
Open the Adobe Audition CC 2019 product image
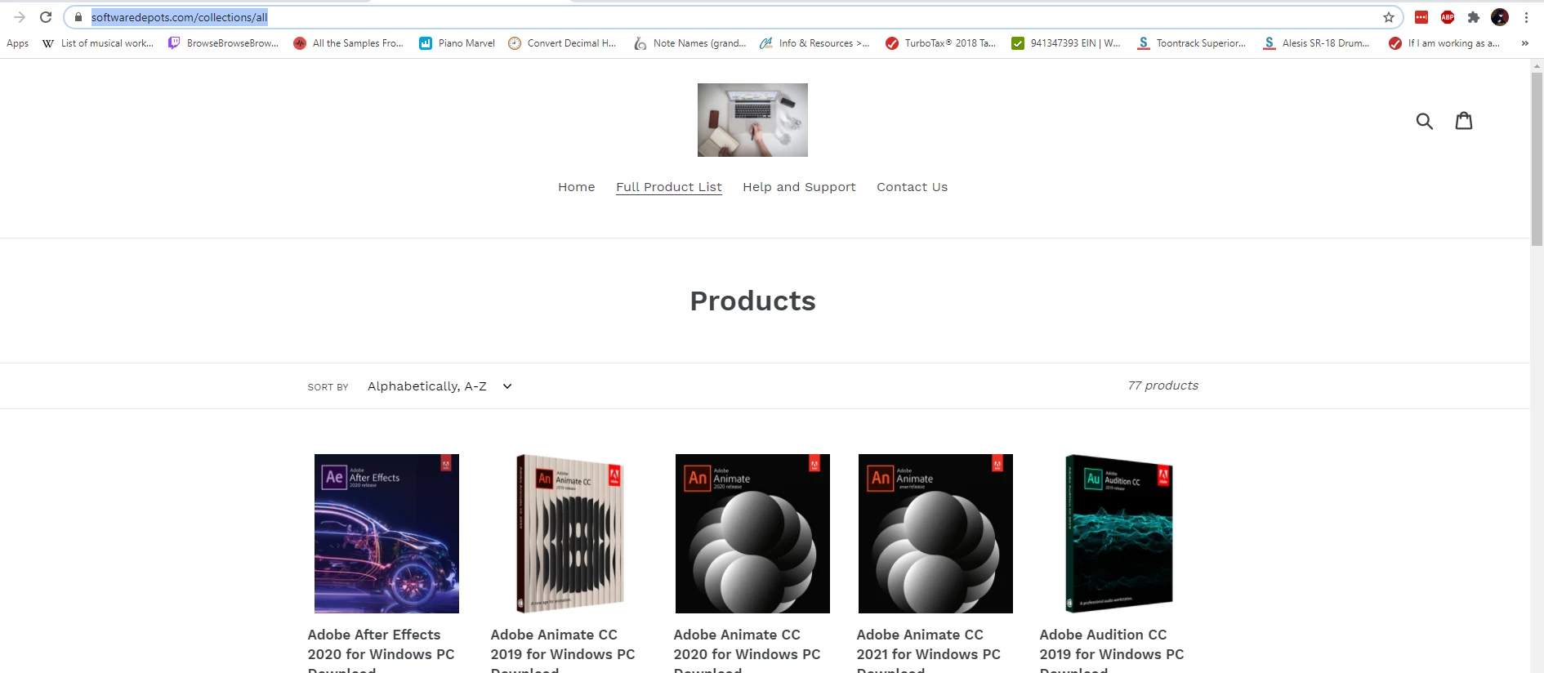[1118, 533]
